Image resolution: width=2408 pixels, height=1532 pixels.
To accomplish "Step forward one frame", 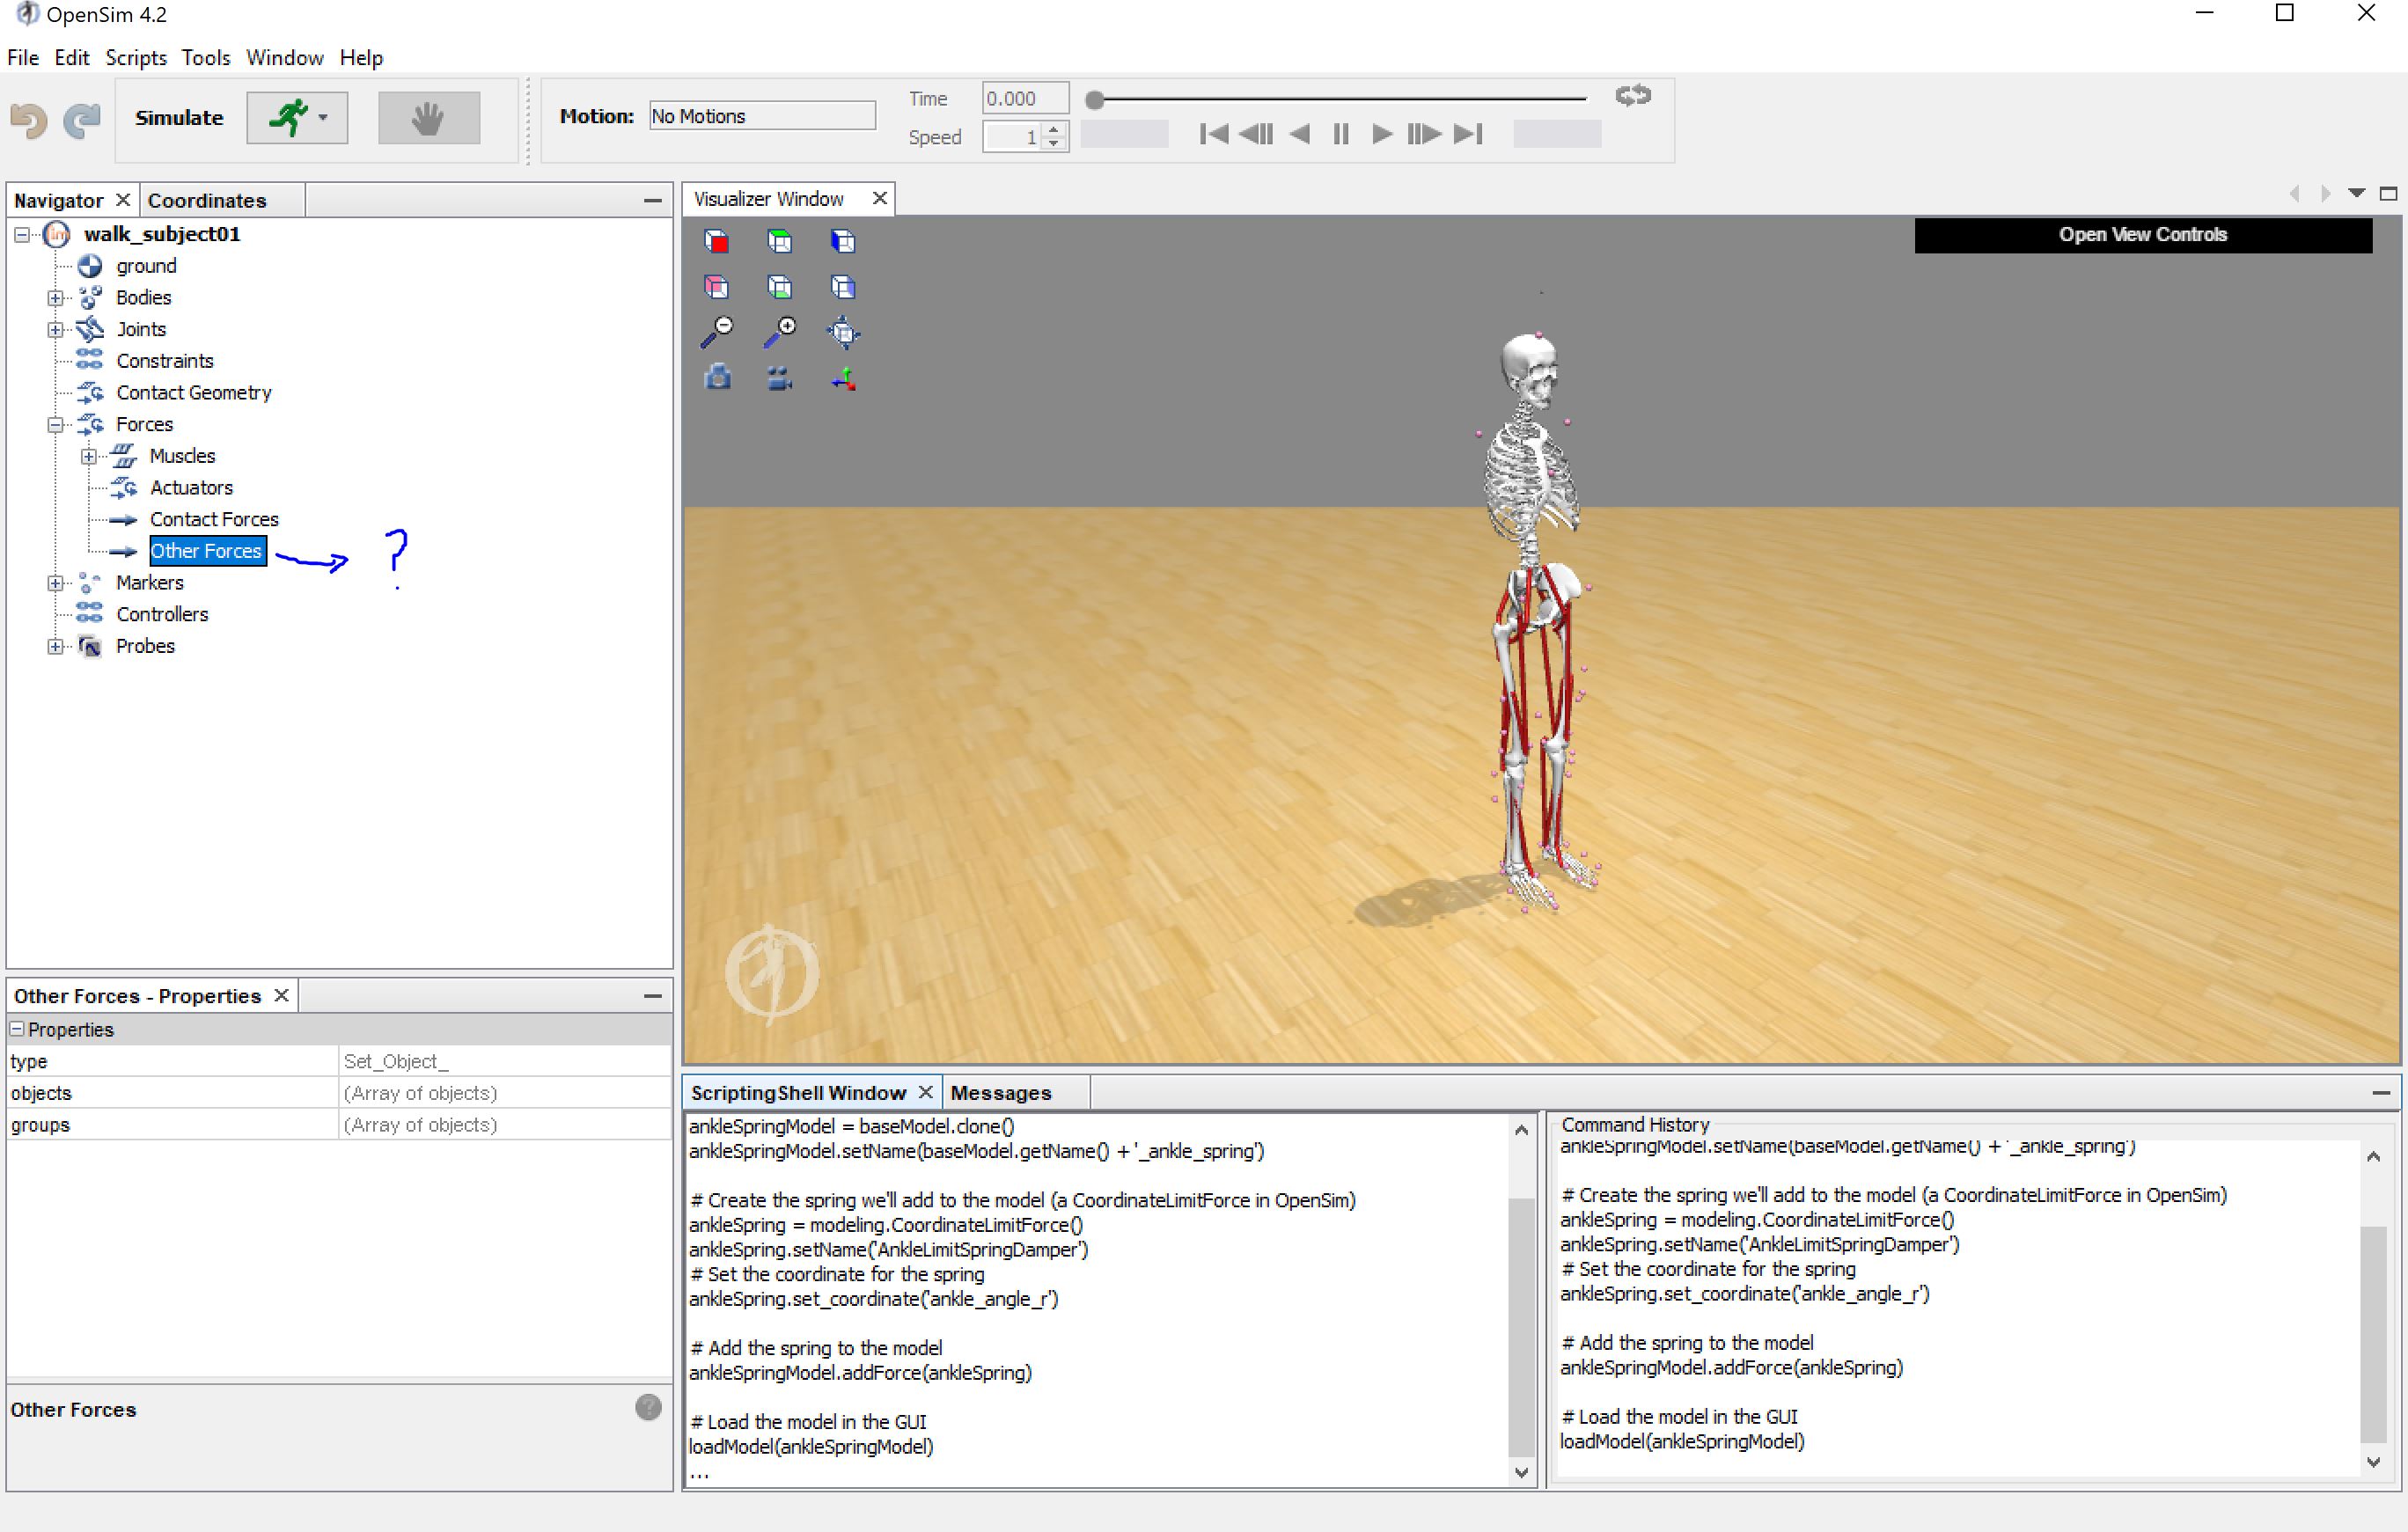I will click(1423, 134).
